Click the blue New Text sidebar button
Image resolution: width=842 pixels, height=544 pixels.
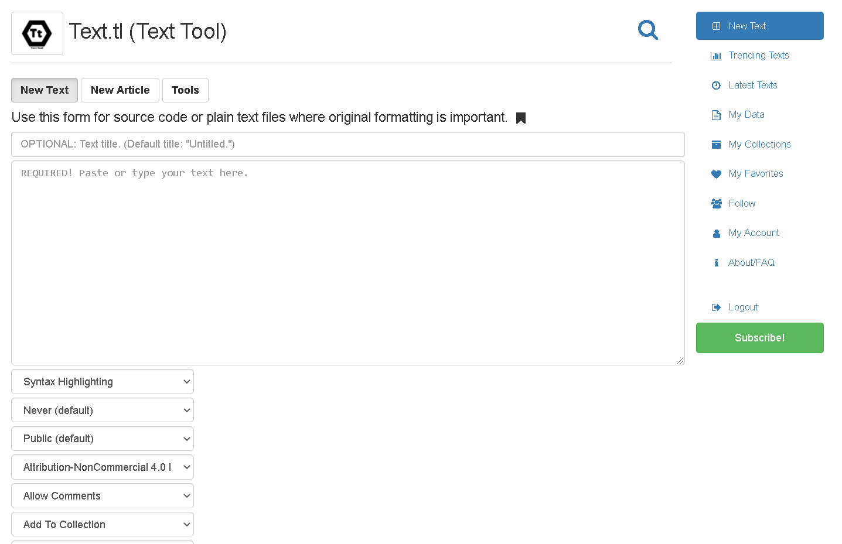point(759,26)
